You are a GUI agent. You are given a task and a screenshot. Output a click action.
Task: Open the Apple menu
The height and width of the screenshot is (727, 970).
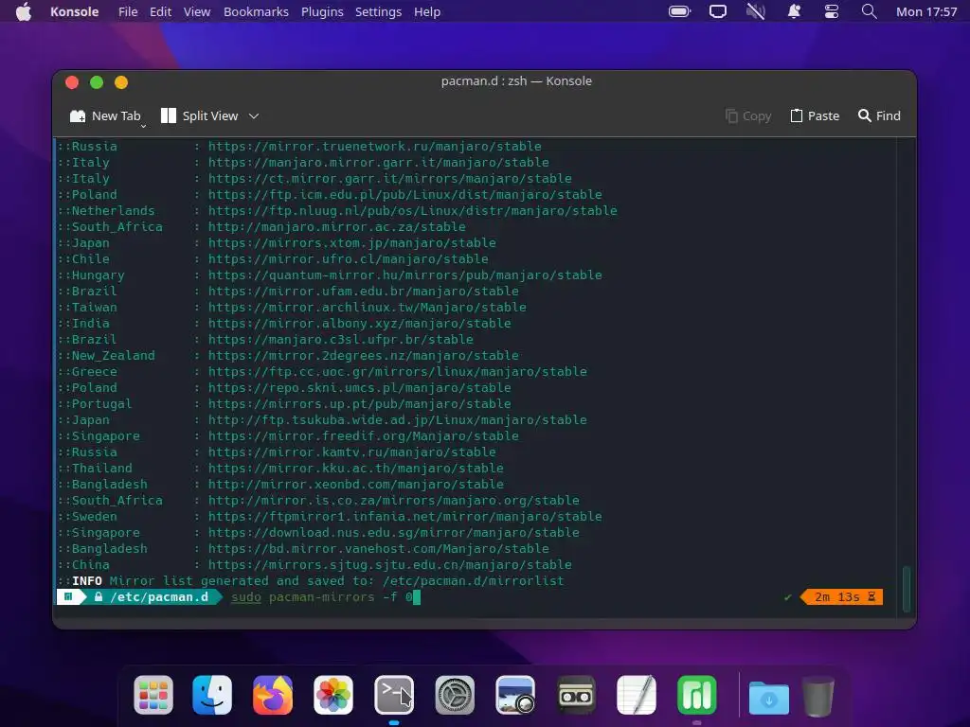(24, 11)
